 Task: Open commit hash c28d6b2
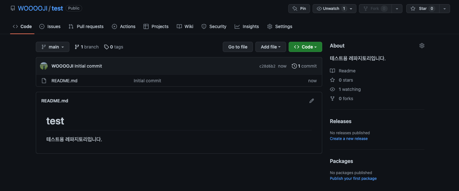(267, 66)
